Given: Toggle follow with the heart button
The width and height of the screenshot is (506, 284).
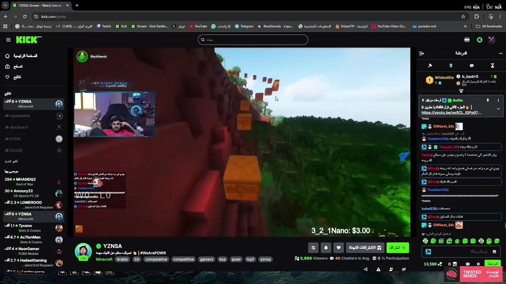Looking at the screenshot, I should point(338,248).
